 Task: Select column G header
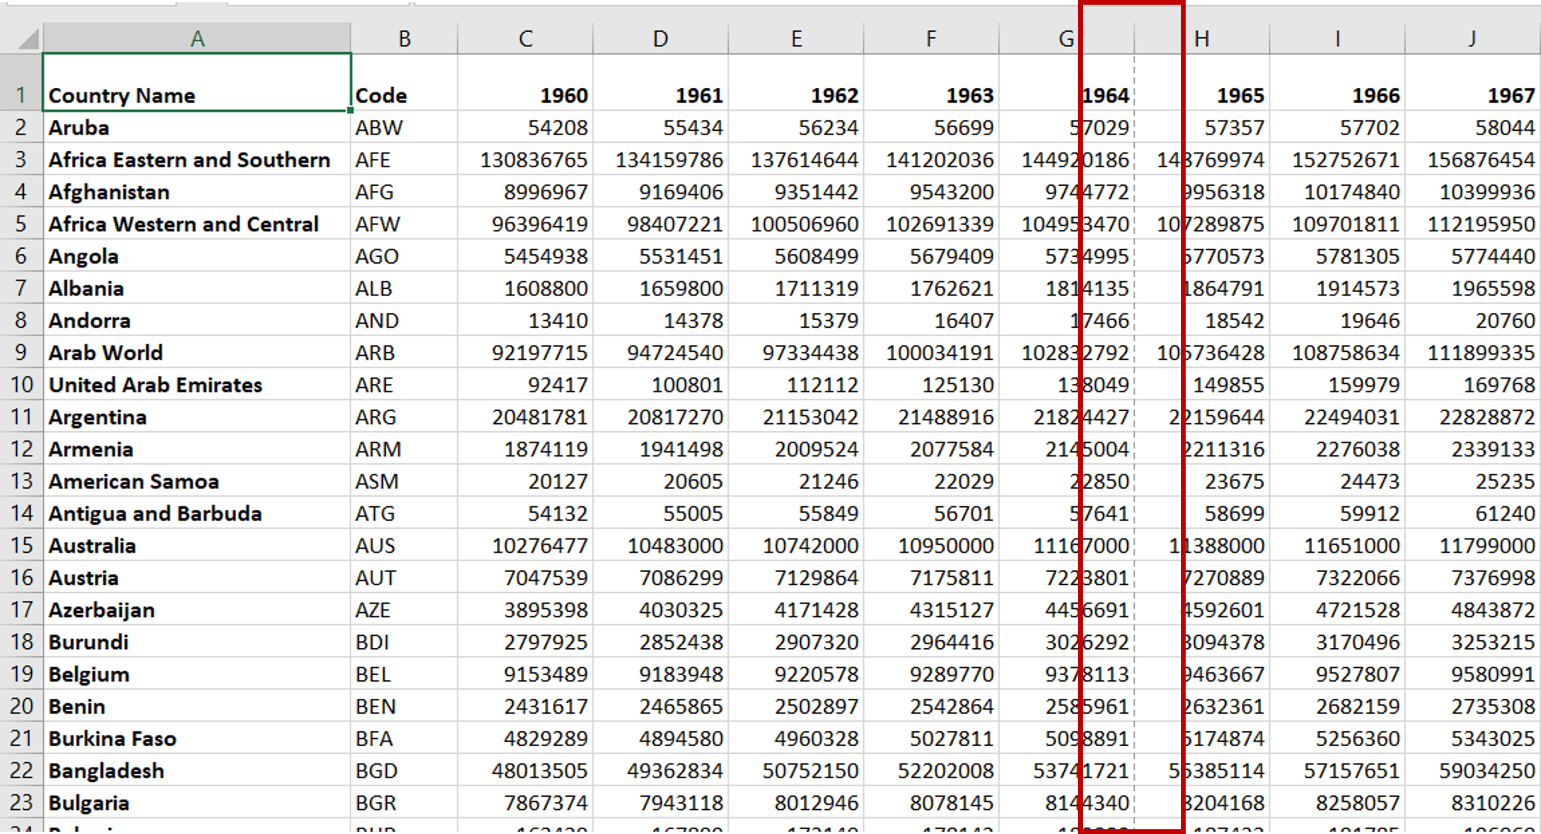point(1066,38)
